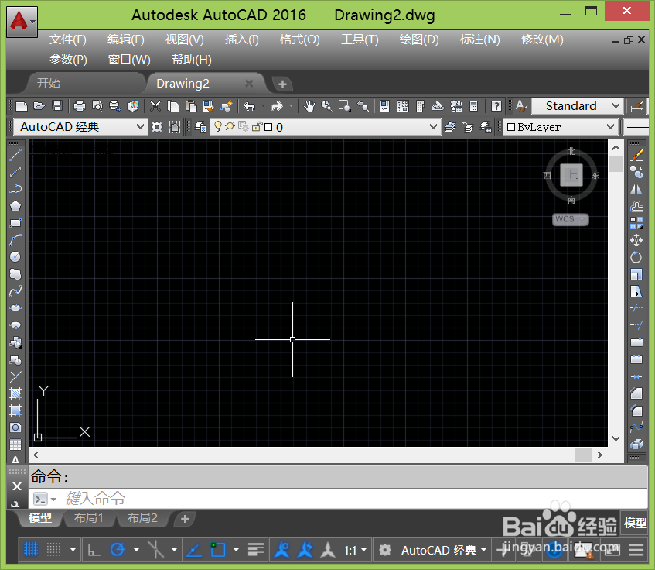Image resolution: width=655 pixels, height=570 pixels.
Task: Click the right arrow of horizontal scrollbar
Action: tap(600, 455)
